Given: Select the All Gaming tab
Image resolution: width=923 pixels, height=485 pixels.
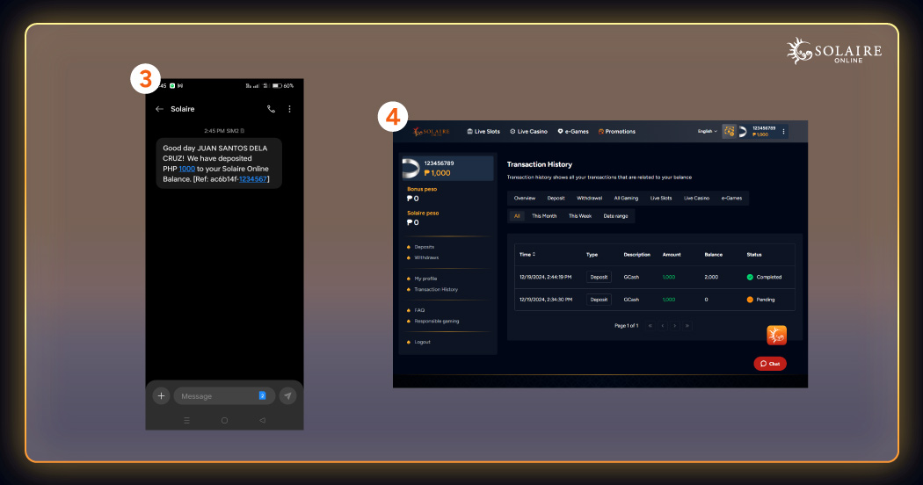Looking at the screenshot, I should click(626, 199).
